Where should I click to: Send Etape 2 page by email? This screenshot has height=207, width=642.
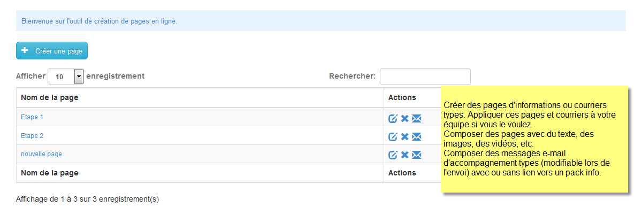click(417, 136)
